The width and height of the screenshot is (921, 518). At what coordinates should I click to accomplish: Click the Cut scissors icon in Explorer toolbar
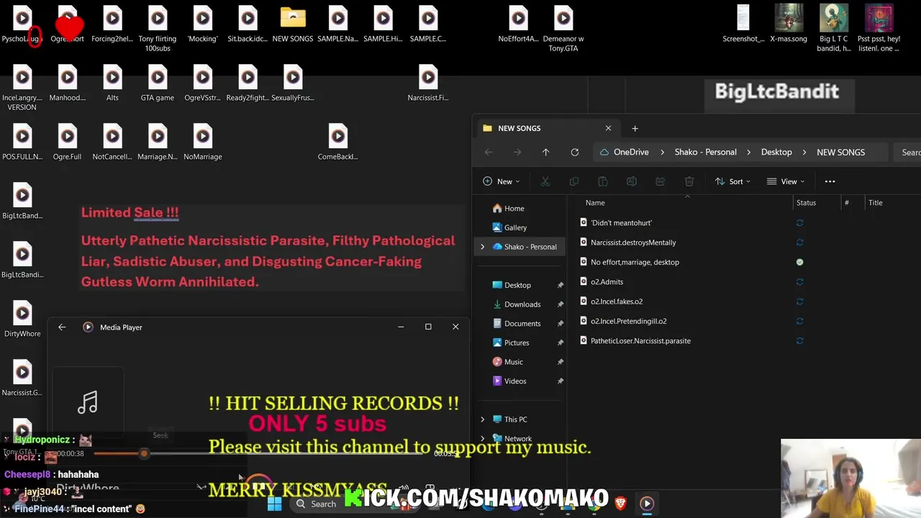(545, 181)
